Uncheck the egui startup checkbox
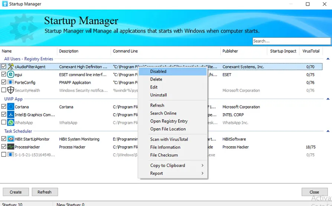Image resolution: width=332 pixels, height=206 pixels. (4, 74)
